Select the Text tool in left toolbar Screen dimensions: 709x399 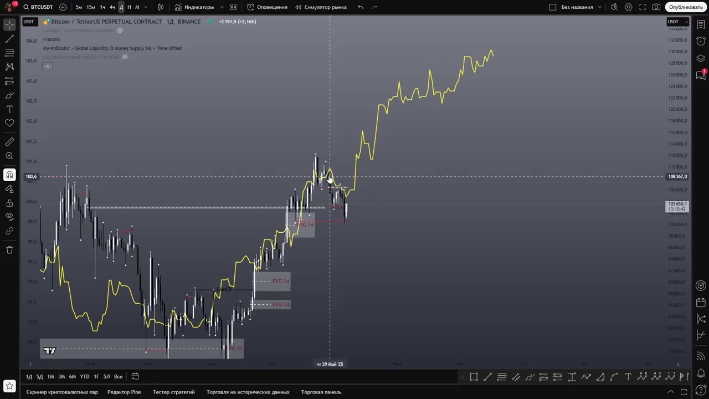[9, 109]
